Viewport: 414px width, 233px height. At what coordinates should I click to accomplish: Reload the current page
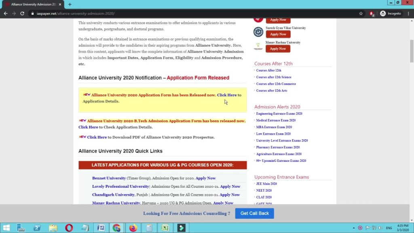22,13
